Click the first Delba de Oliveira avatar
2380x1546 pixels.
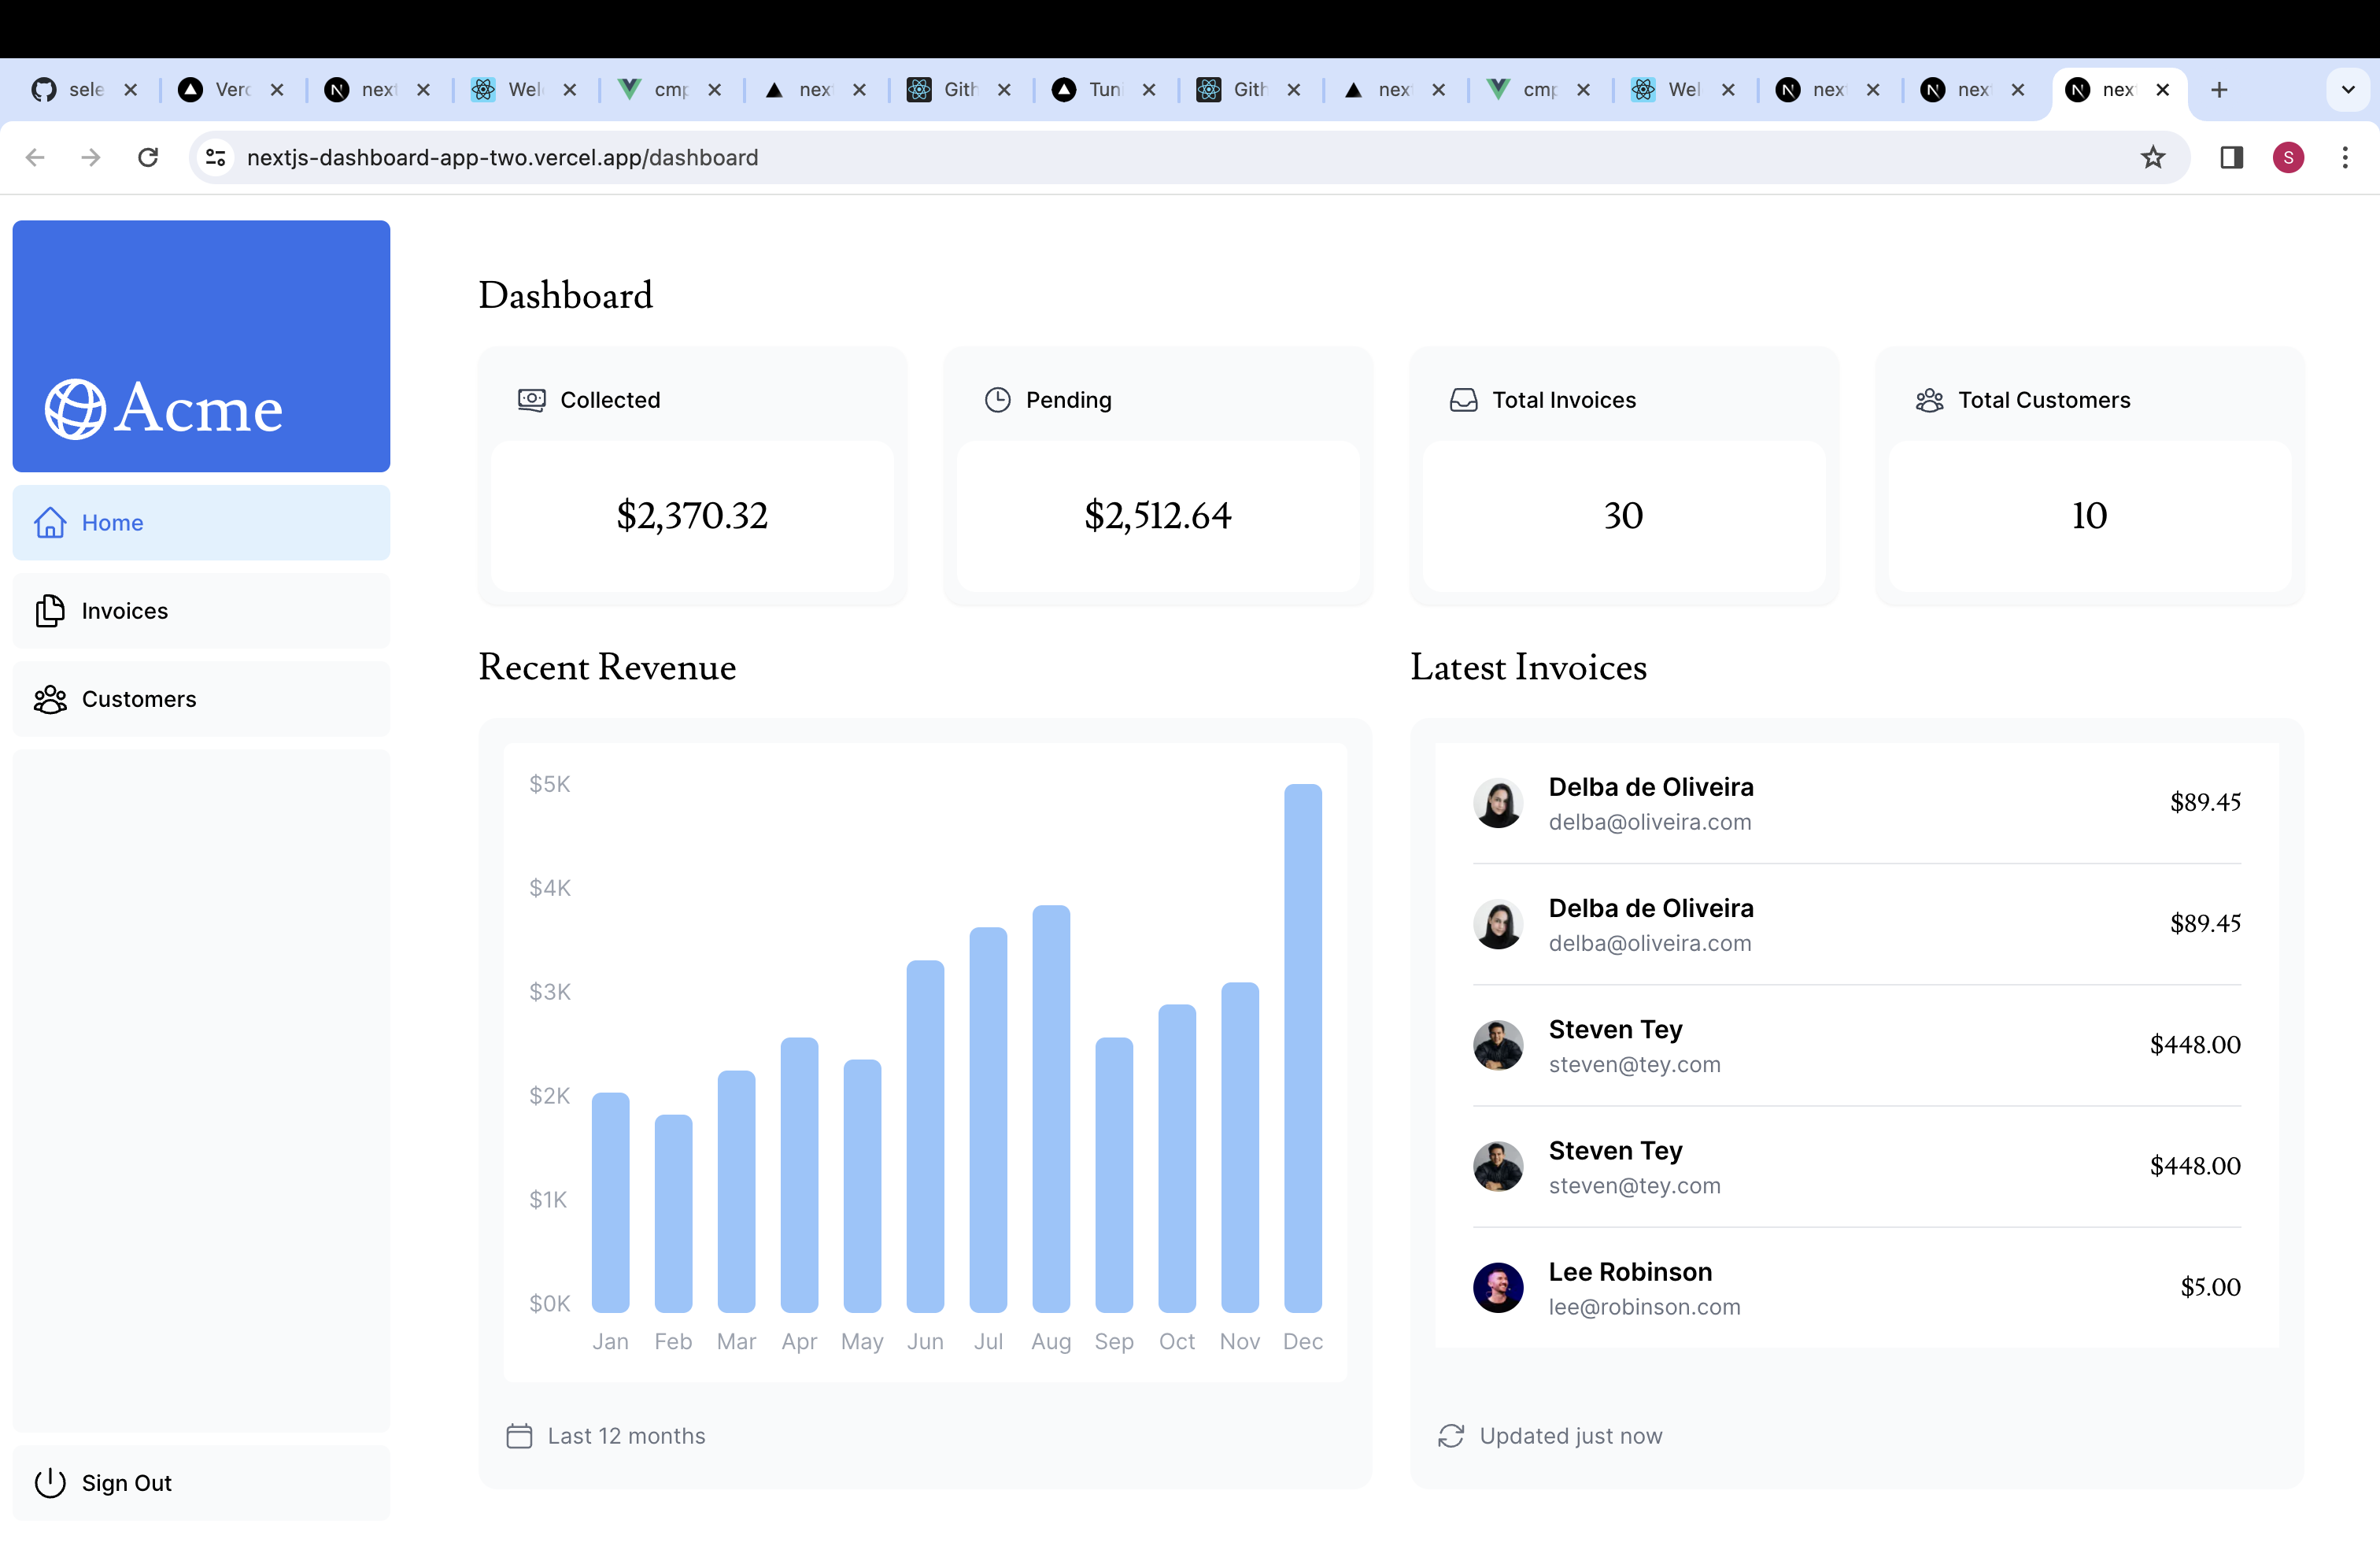click(1498, 803)
